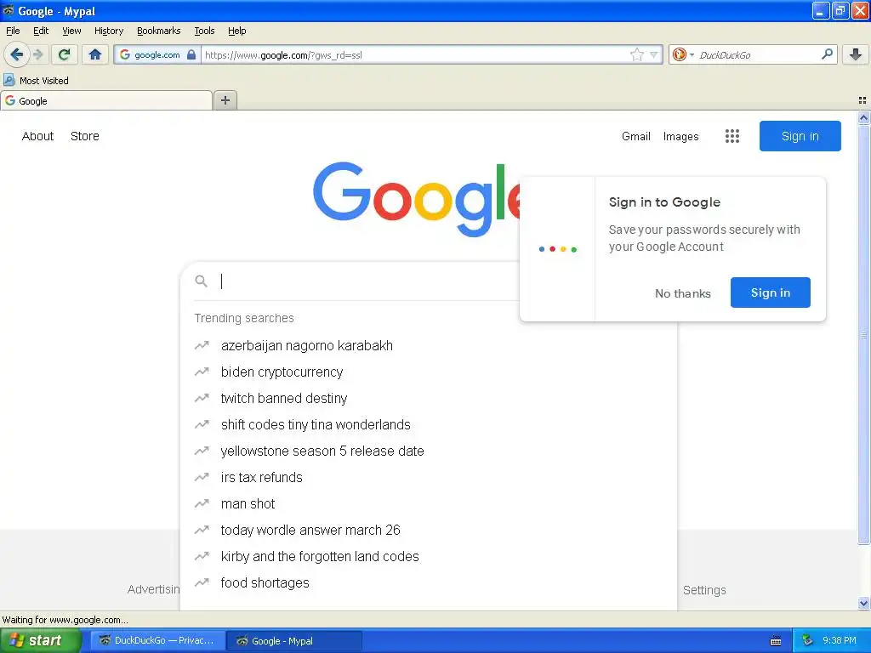
Task: Click the Google search magnifier icon in box
Action: tap(201, 281)
